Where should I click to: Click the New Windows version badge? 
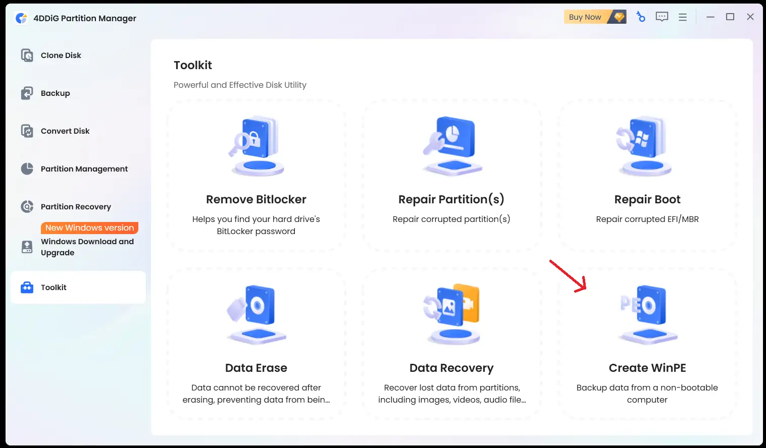89,228
